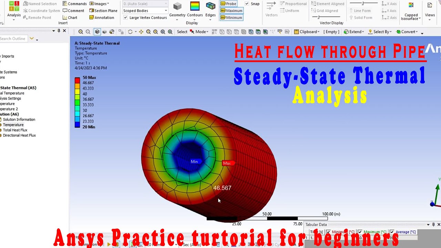Click the Commands insert button

pyautogui.click(x=74, y=4)
